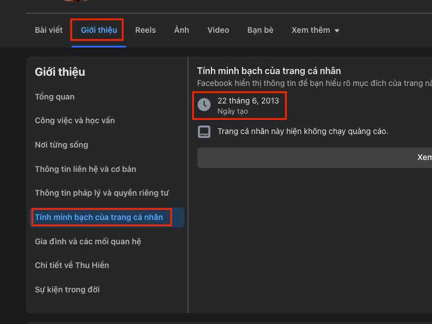The width and height of the screenshot is (432, 324).
Task: Switch to the Giới thiệu tab
Action: click(x=99, y=30)
